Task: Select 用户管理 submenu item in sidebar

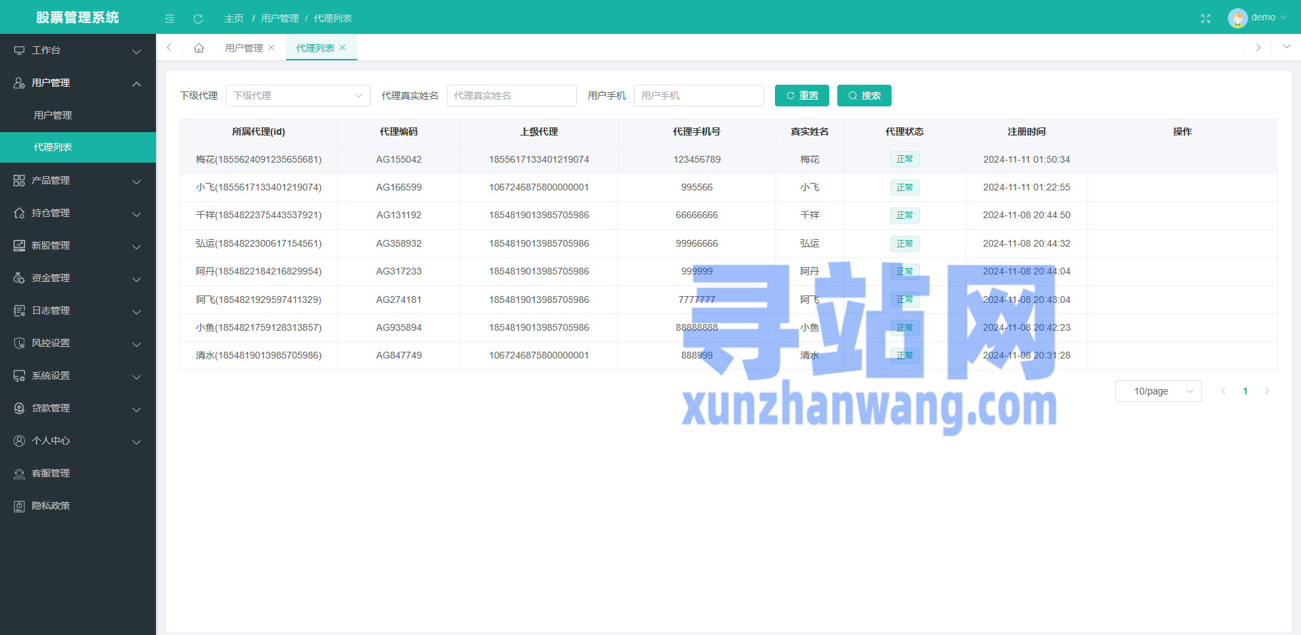Action: coord(53,115)
